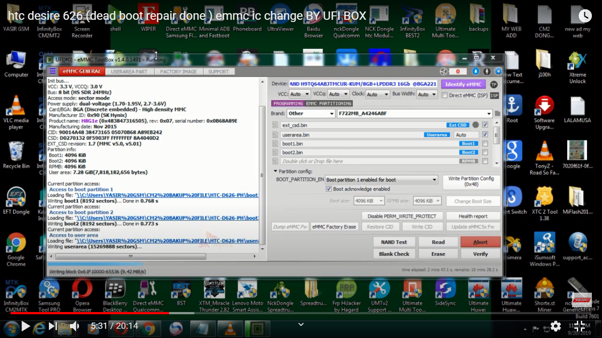Enable the RPMB row checkbox
602x338 pixels.
(485, 161)
